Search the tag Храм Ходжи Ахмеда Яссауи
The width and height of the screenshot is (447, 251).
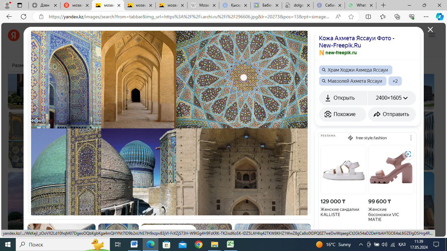click(x=355, y=70)
